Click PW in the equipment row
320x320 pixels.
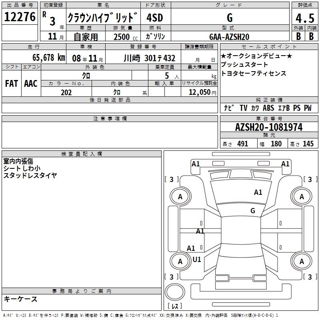308,108
